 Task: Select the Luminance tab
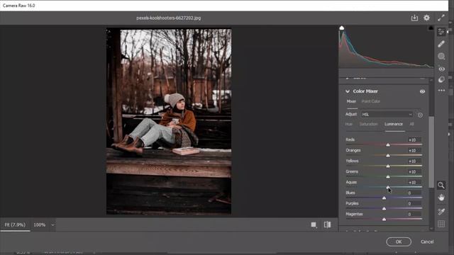pos(394,124)
